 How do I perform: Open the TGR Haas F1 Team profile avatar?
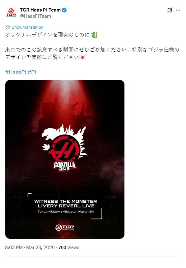pyautogui.click(x=11, y=13)
